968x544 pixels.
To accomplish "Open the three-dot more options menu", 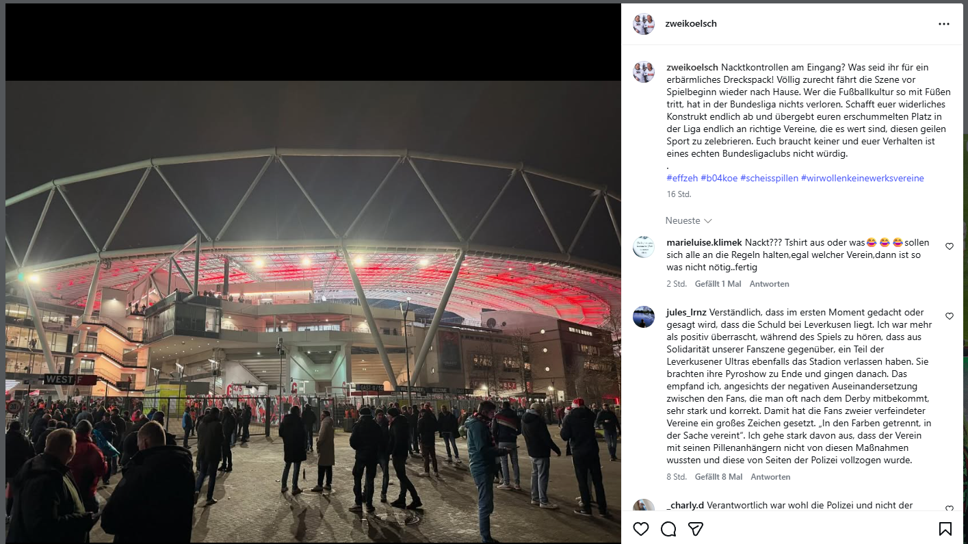I will 944,24.
